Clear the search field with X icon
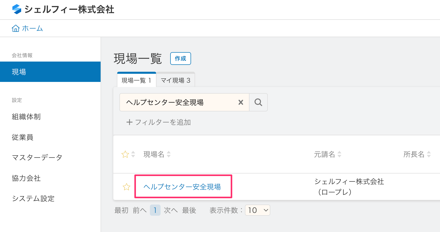The width and height of the screenshot is (440, 232). [x=241, y=102]
